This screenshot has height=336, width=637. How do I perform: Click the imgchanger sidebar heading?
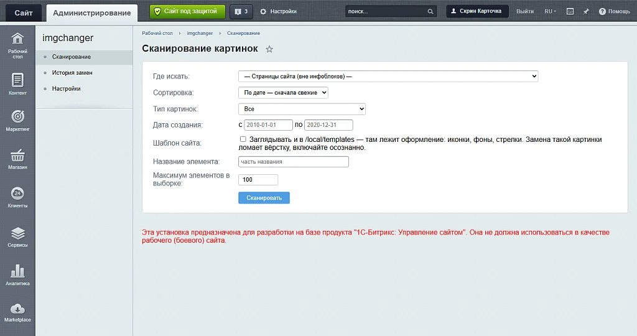pos(68,38)
